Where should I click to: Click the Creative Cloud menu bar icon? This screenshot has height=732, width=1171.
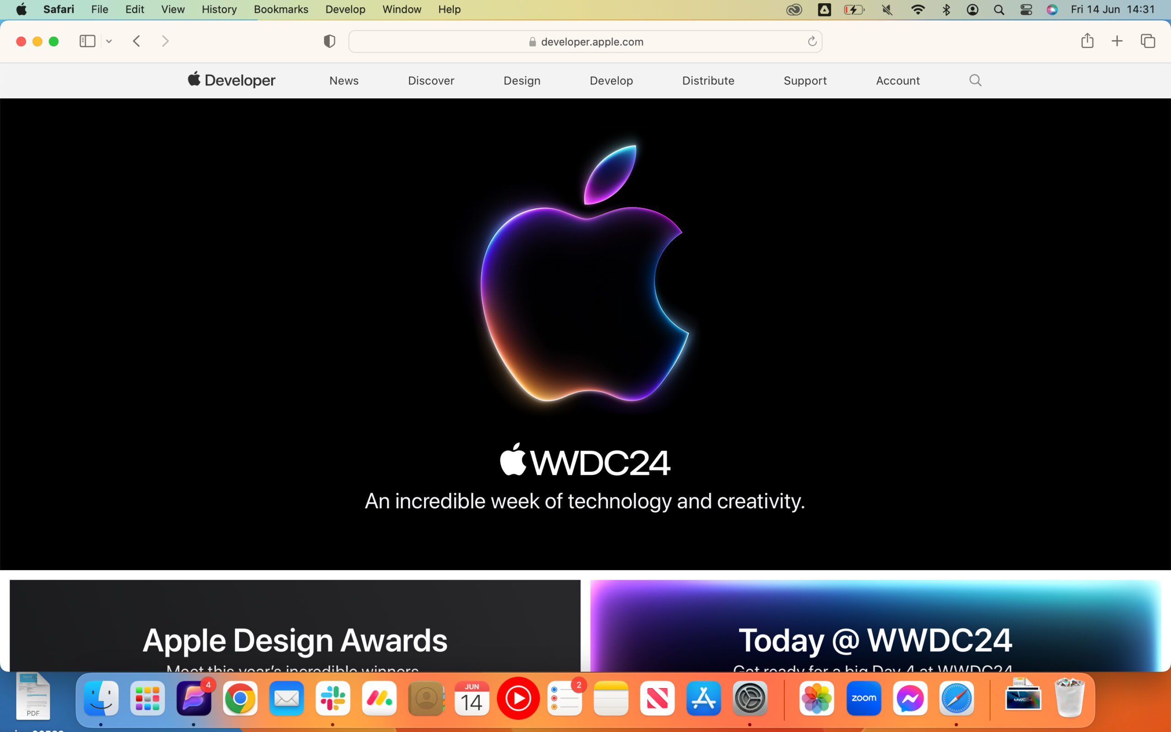coord(794,9)
